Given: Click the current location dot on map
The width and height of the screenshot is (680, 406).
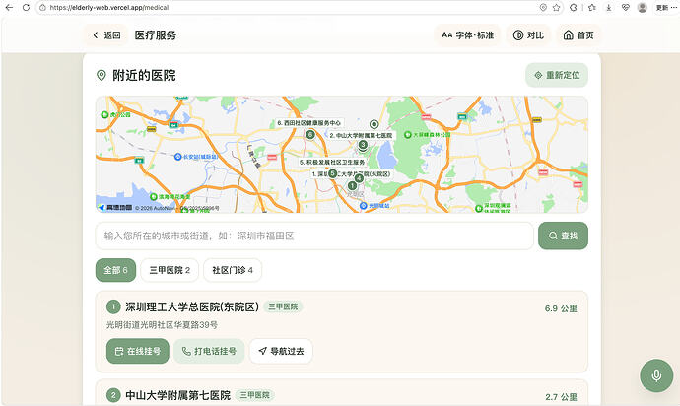Looking at the screenshot, I should pyautogui.click(x=374, y=124).
